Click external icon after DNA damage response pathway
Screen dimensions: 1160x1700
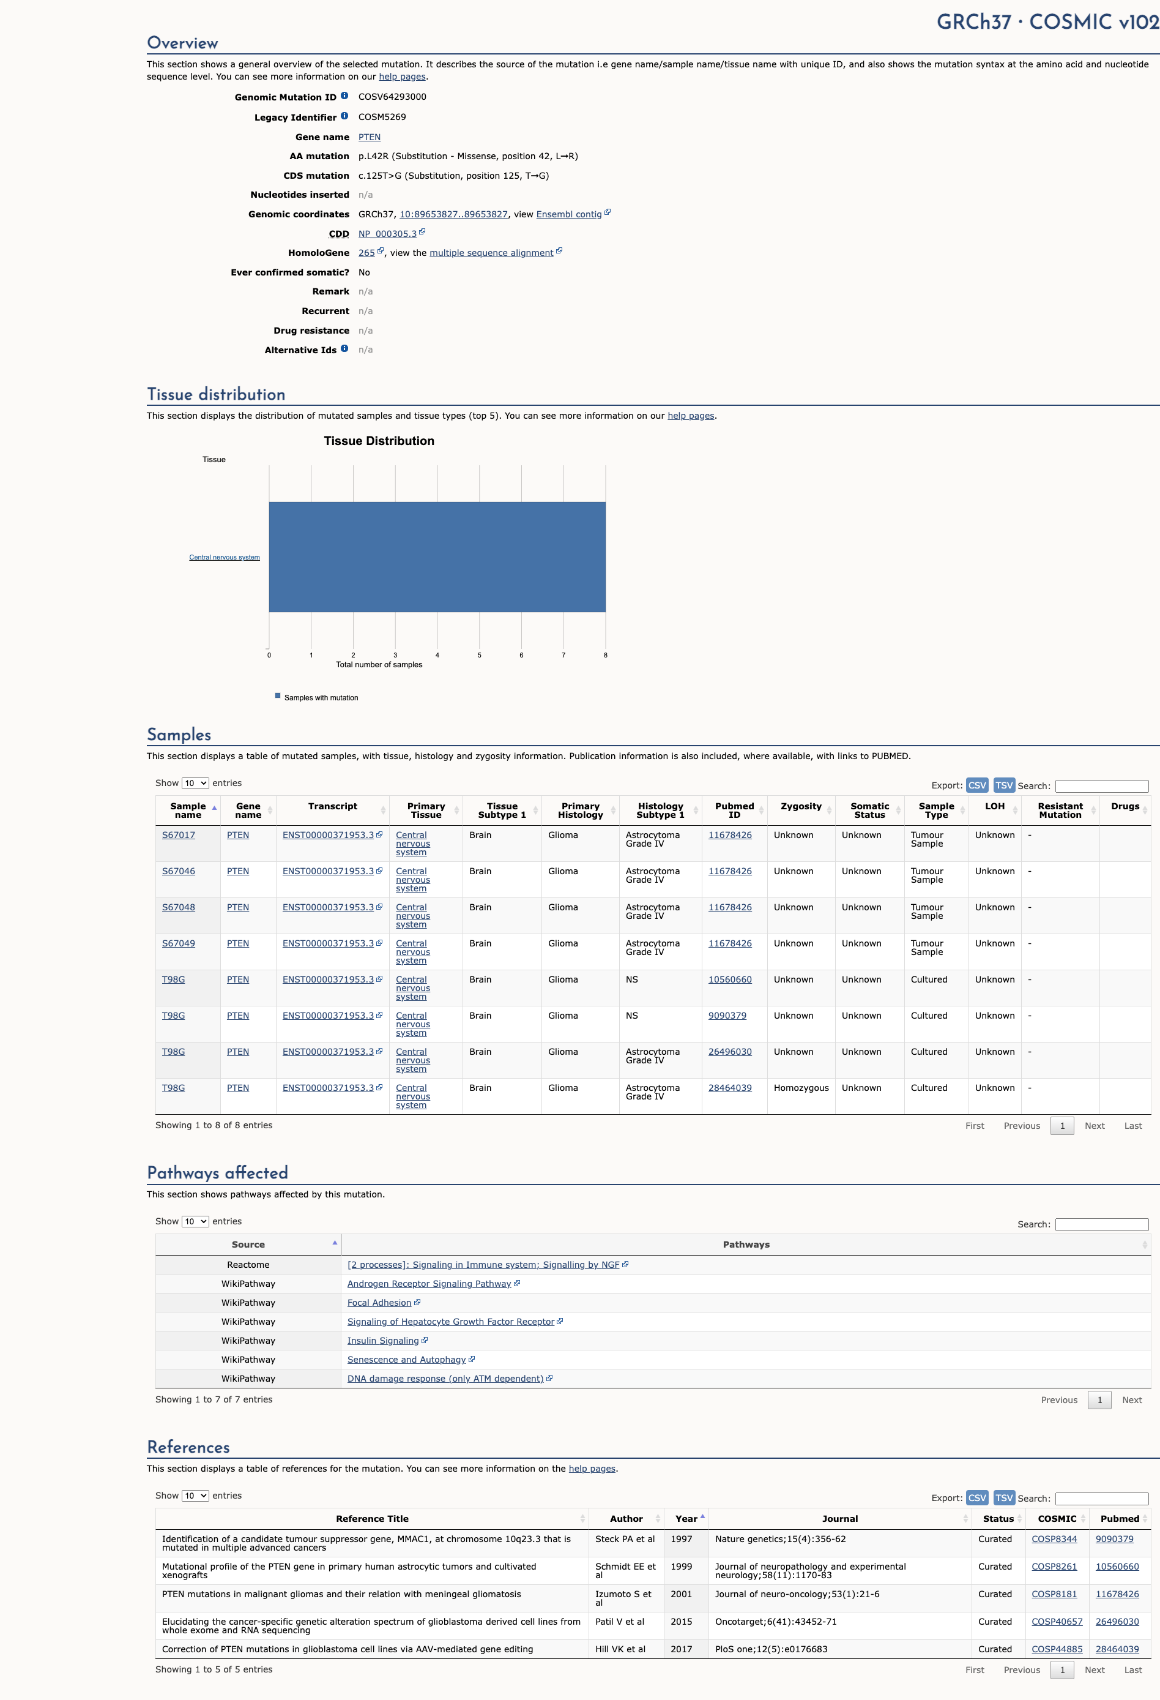click(549, 1378)
